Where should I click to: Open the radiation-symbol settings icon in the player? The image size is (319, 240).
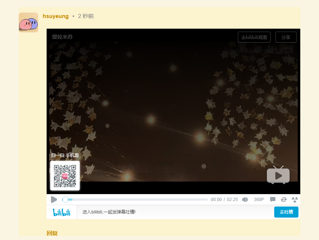point(294,200)
